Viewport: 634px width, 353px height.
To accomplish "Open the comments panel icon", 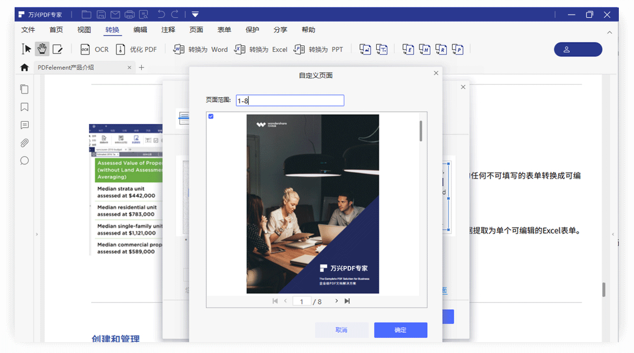I will 24,125.
